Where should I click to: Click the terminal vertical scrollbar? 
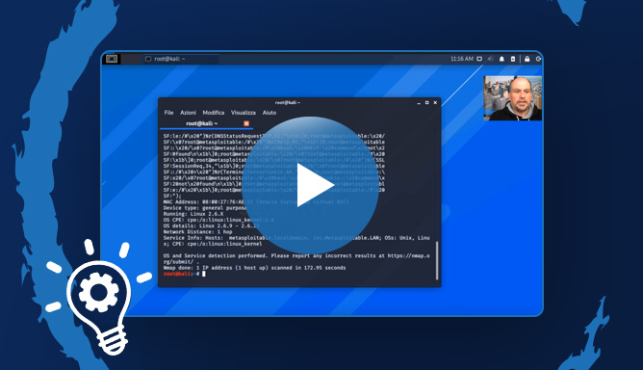click(437, 260)
